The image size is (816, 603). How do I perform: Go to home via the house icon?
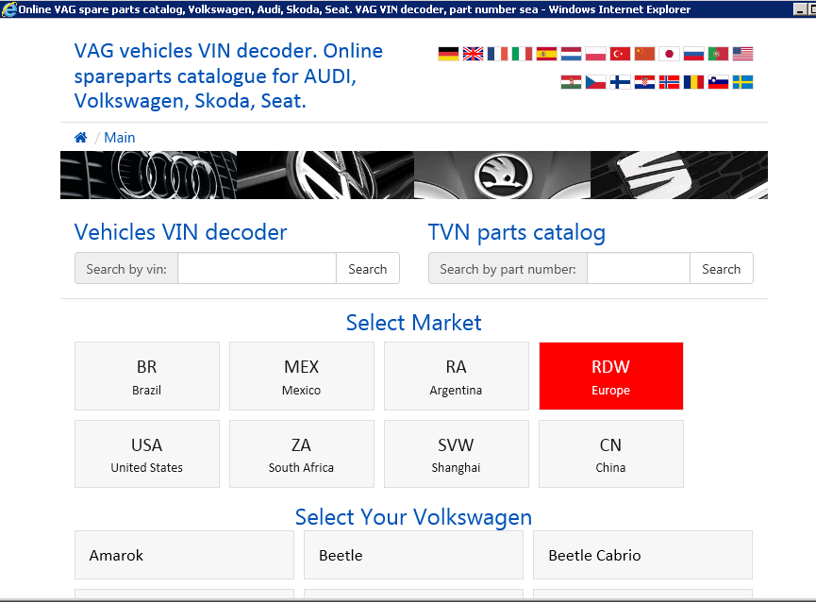click(x=81, y=138)
